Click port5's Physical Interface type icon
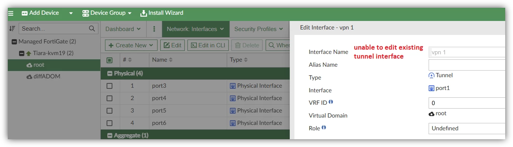 point(233,111)
